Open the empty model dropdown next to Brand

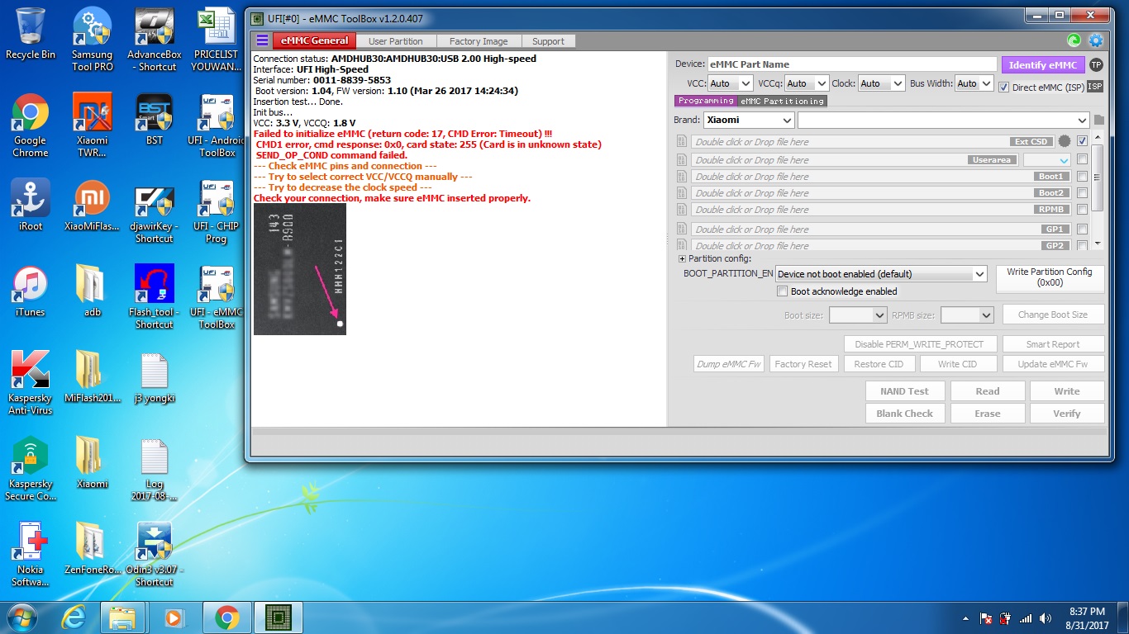(x=943, y=121)
